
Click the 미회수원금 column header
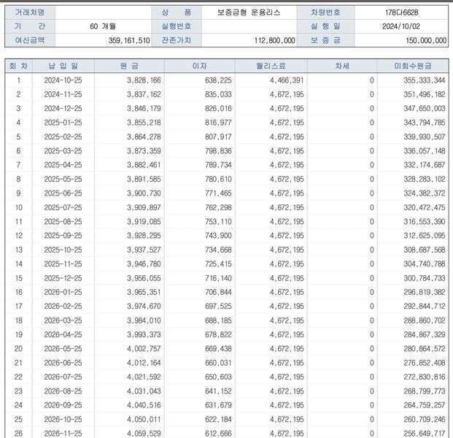point(413,66)
